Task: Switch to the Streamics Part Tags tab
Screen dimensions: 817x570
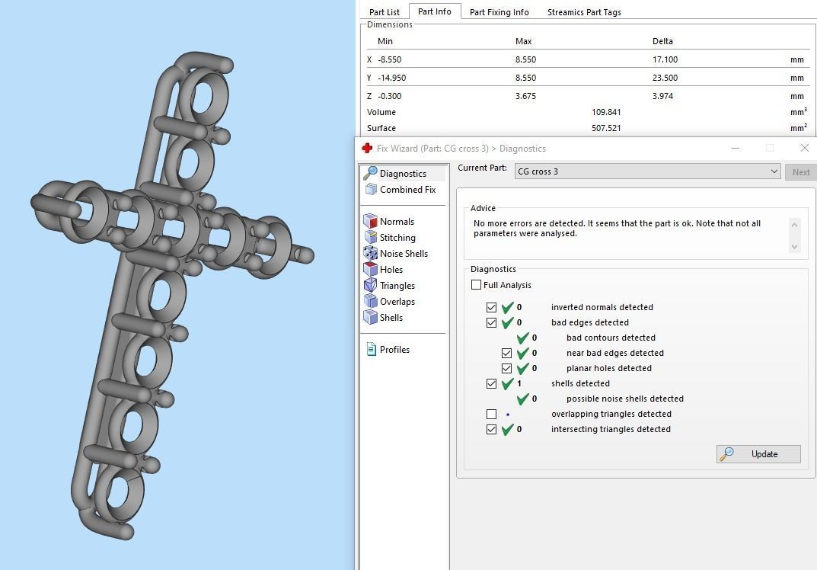Action: click(584, 12)
